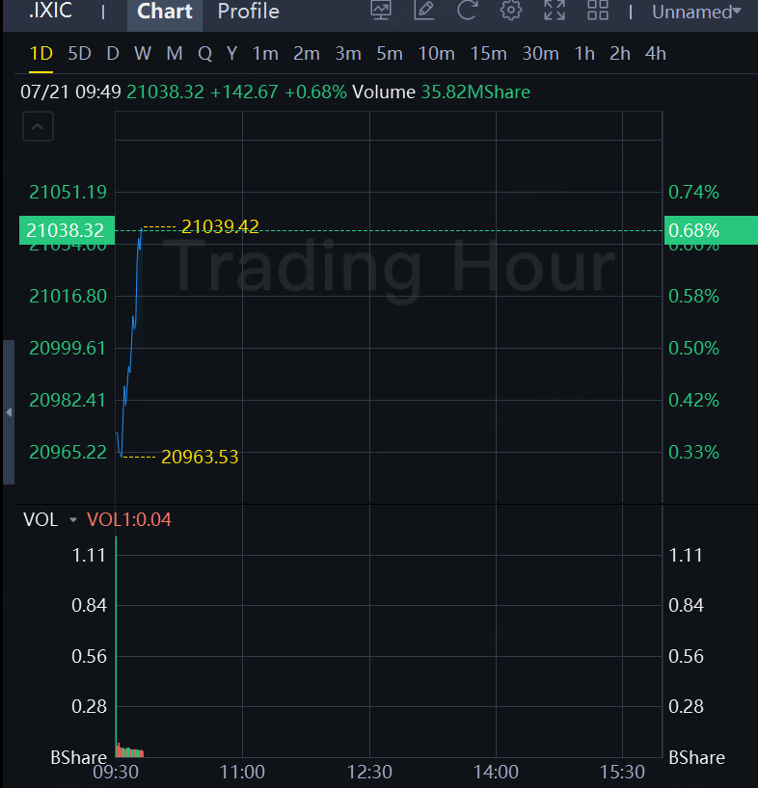
Task: Switch to the Profile tab
Action: (x=249, y=12)
